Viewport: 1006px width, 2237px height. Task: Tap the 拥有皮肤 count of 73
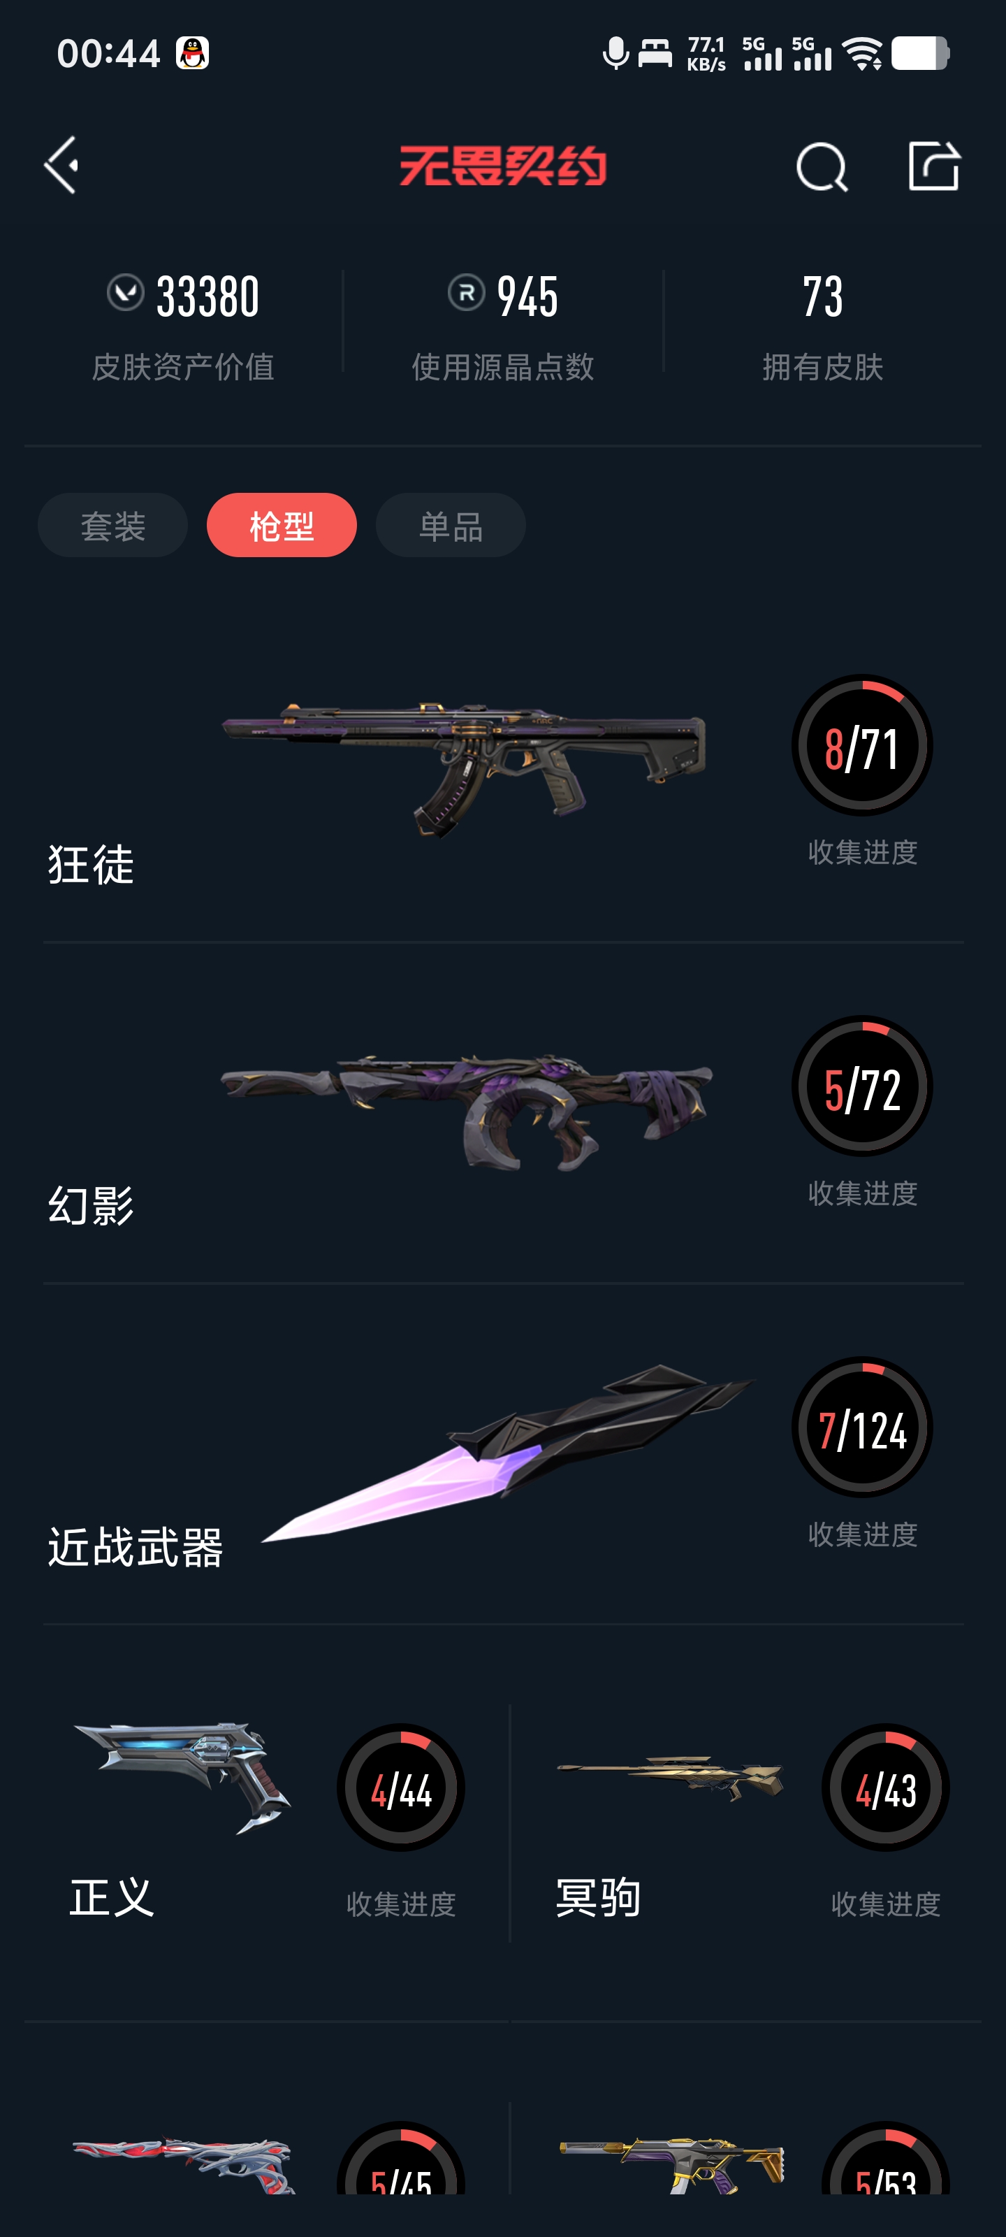[822, 296]
